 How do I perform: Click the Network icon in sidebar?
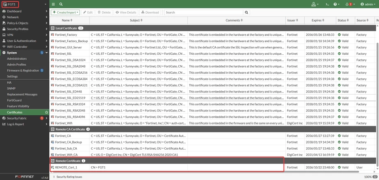pyautogui.click(x=4, y=17)
